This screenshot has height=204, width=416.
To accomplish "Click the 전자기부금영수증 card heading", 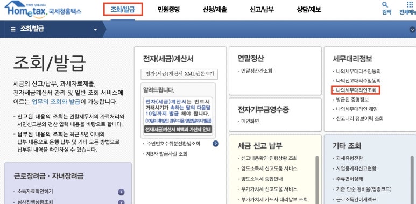I will (263, 109).
